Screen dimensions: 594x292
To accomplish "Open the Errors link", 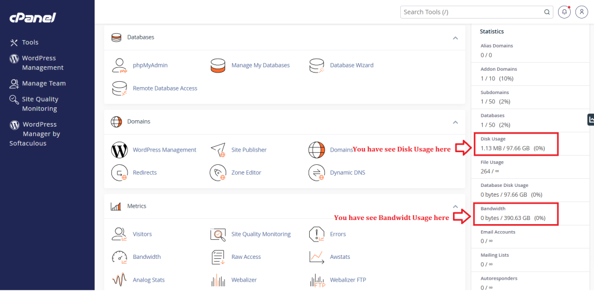I will click(338, 234).
